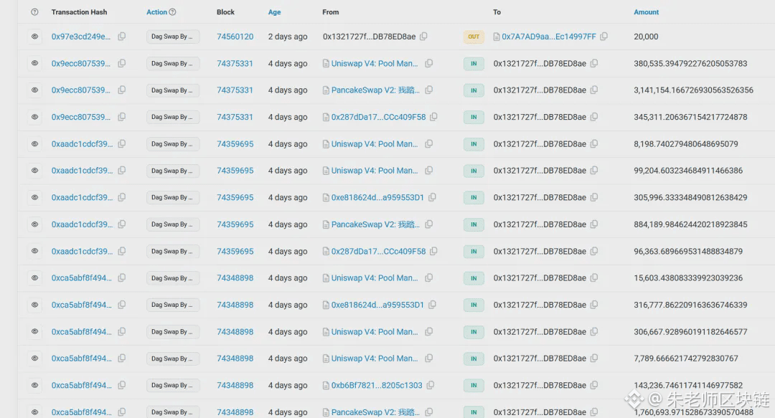Open hash 0xaadc1cdcf39 in the 96,363.68 row
The height and width of the screenshot is (418, 775).
pos(82,251)
